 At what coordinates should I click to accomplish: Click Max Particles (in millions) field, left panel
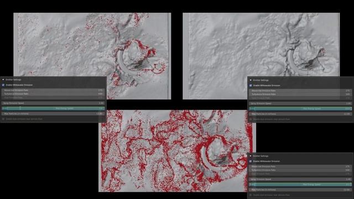[53, 114]
